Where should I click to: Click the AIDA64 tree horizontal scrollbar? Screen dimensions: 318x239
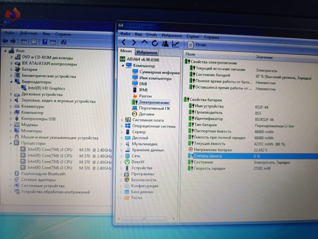(x=144, y=219)
